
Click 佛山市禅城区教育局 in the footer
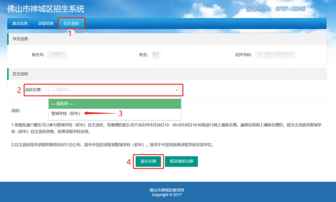click(x=167, y=190)
